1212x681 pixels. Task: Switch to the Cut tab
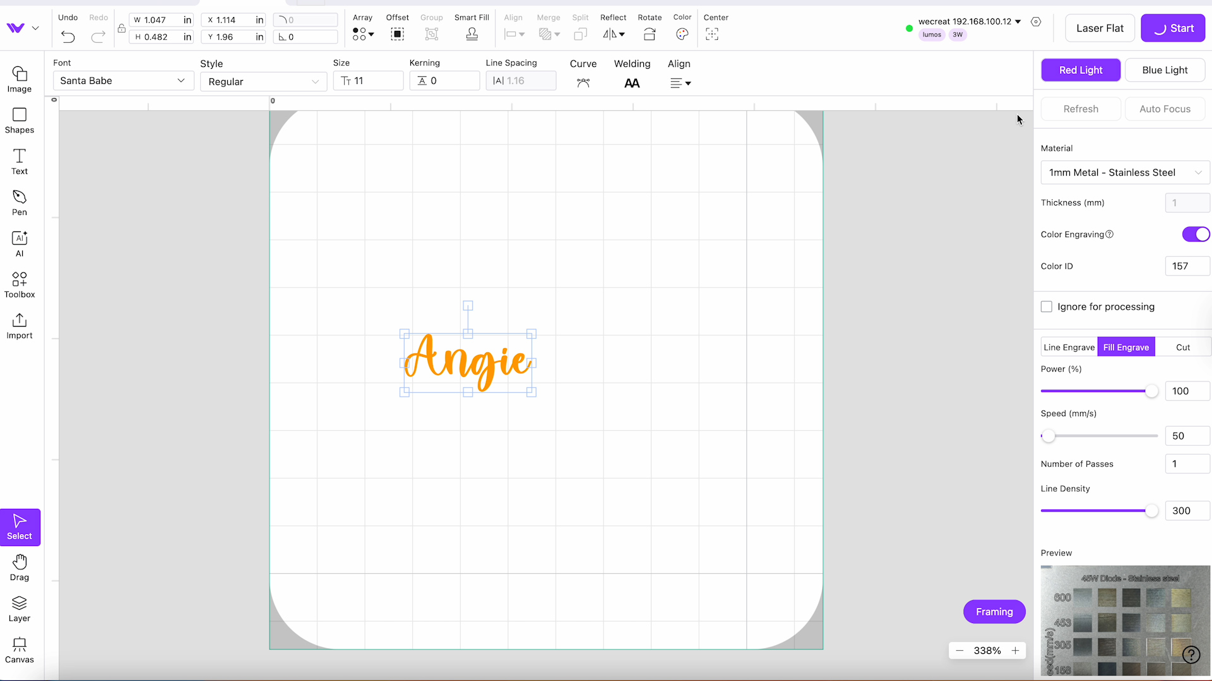click(1182, 347)
